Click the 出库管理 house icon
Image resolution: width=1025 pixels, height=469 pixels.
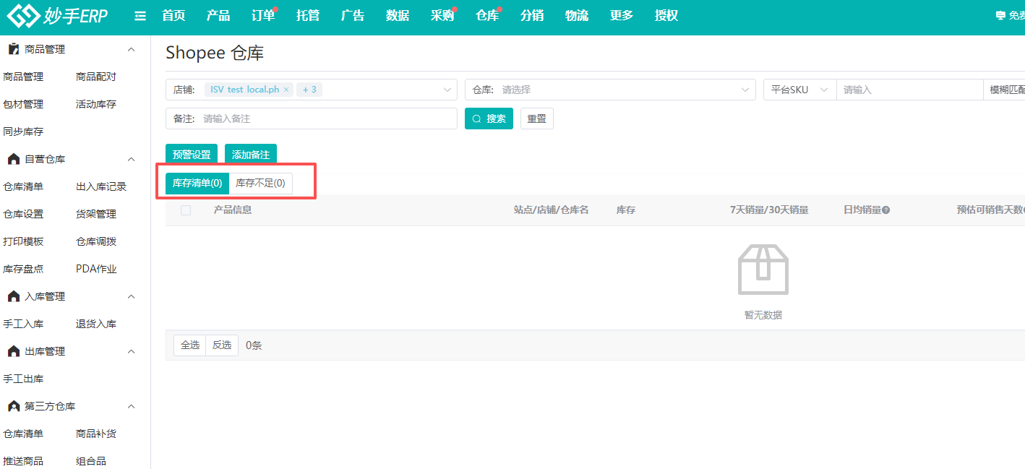[x=13, y=351]
